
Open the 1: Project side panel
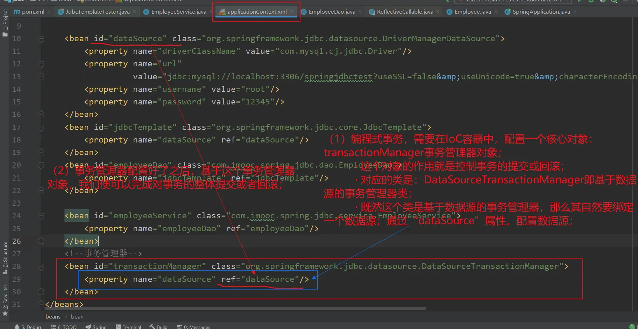pos(5,23)
